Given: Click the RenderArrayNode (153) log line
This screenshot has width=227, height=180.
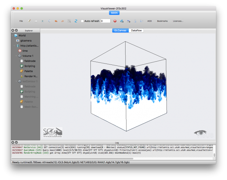Looking at the screenshot, I should (76, 153).
